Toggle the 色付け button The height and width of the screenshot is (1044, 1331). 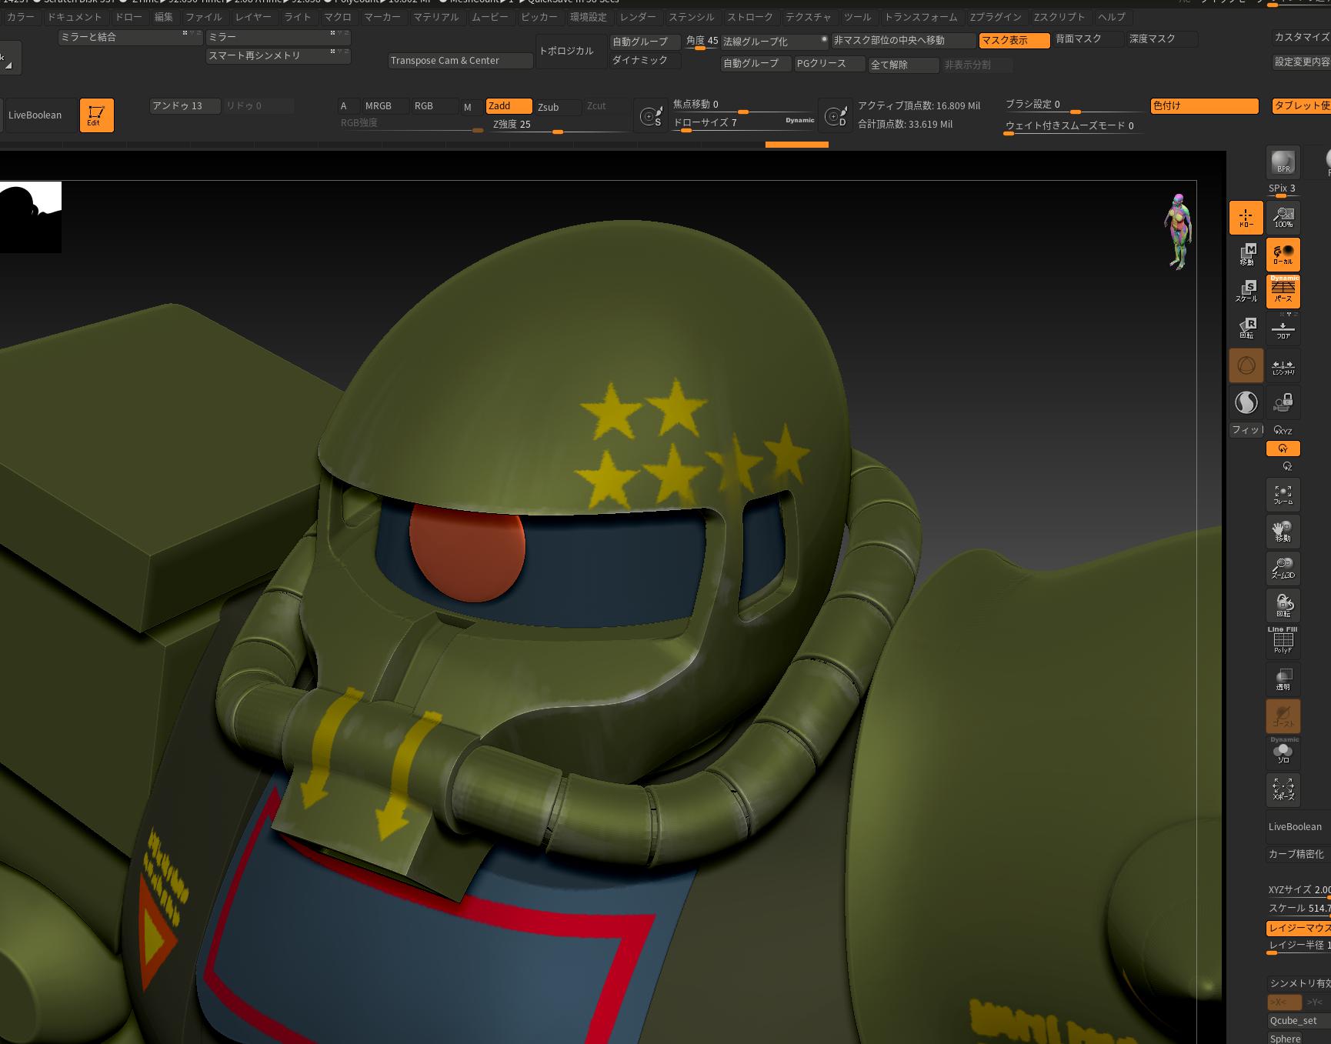[1204, 106]
